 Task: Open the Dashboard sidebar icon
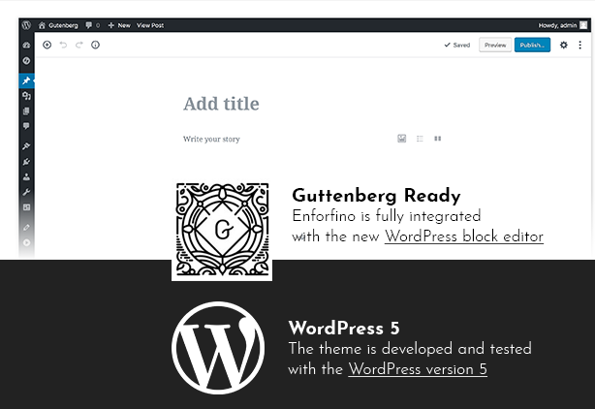26,46
